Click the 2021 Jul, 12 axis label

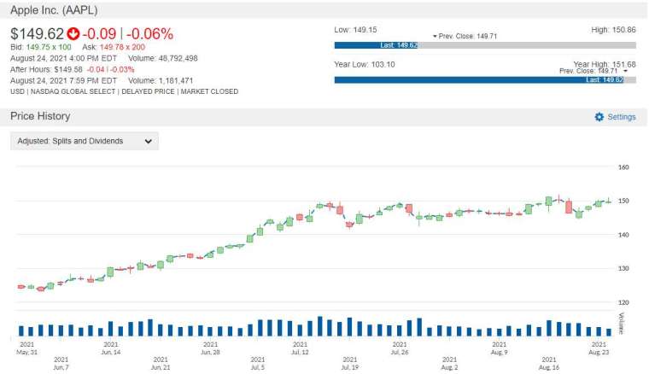(300, 348)
